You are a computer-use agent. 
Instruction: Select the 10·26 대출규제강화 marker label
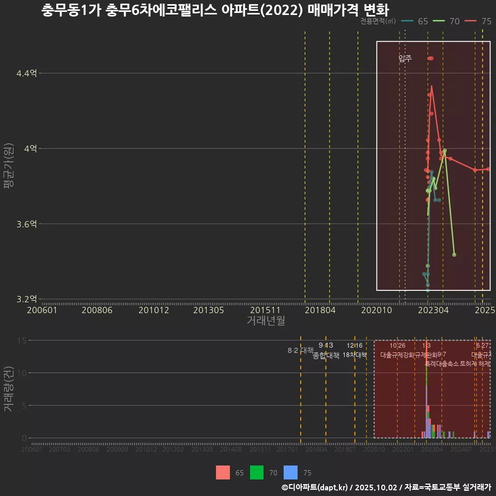pyautogui.click(x=397, y=350)
